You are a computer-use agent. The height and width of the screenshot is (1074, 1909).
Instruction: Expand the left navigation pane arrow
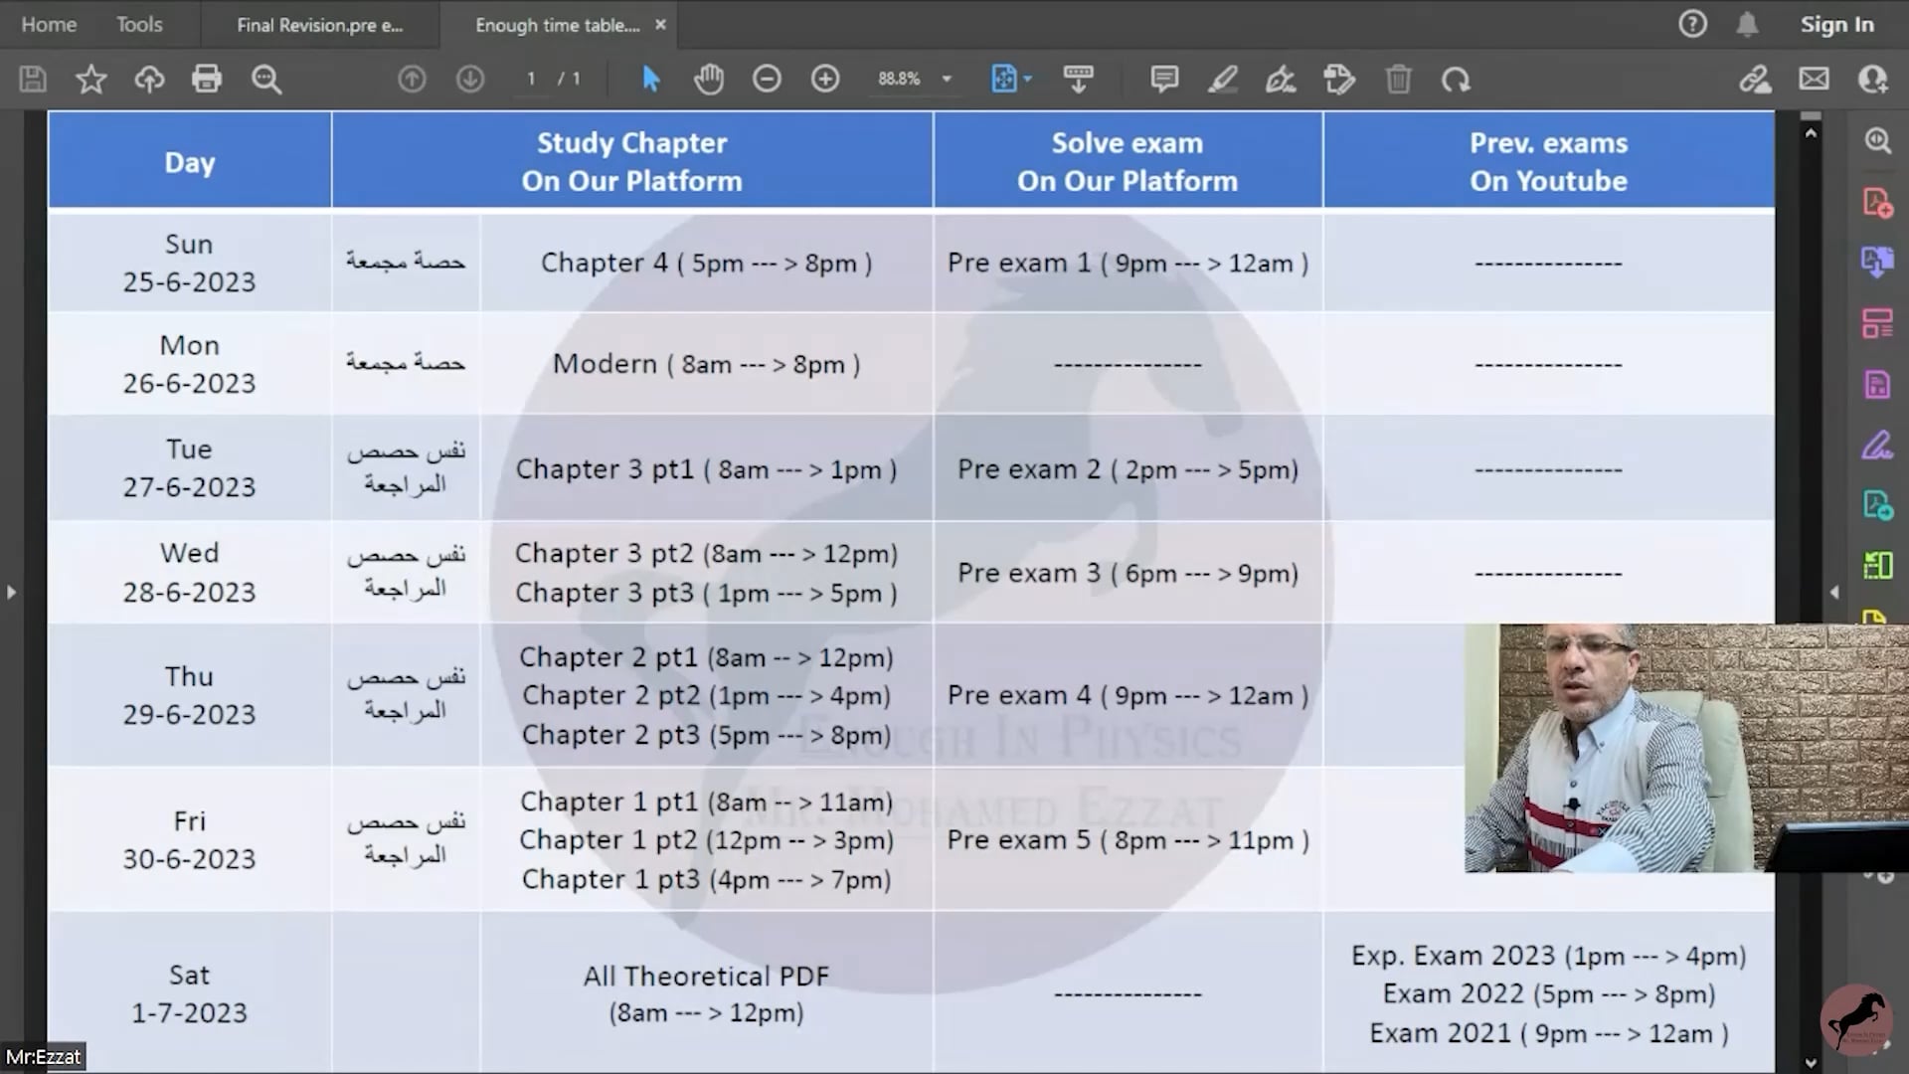coord(11,593)
